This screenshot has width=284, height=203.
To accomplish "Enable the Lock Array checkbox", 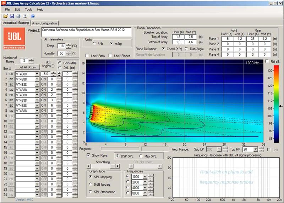I will click(87, 56).
